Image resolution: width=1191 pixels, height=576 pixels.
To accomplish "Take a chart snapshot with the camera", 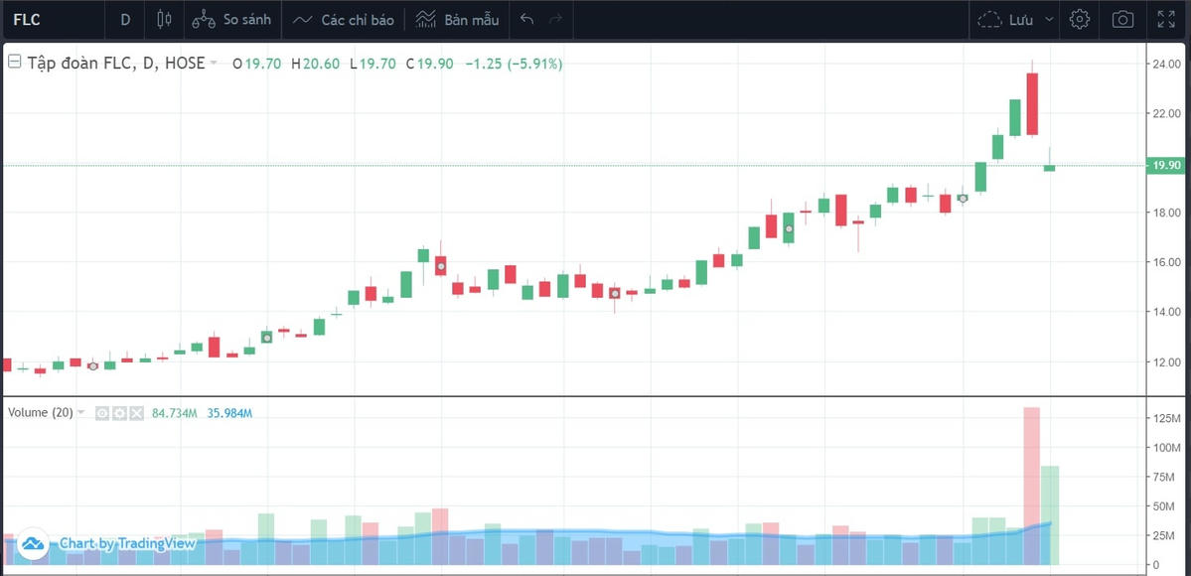I will pos(1122,19).
